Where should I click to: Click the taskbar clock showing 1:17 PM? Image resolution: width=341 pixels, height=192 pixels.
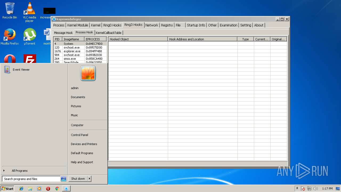(x=327, y=189)
